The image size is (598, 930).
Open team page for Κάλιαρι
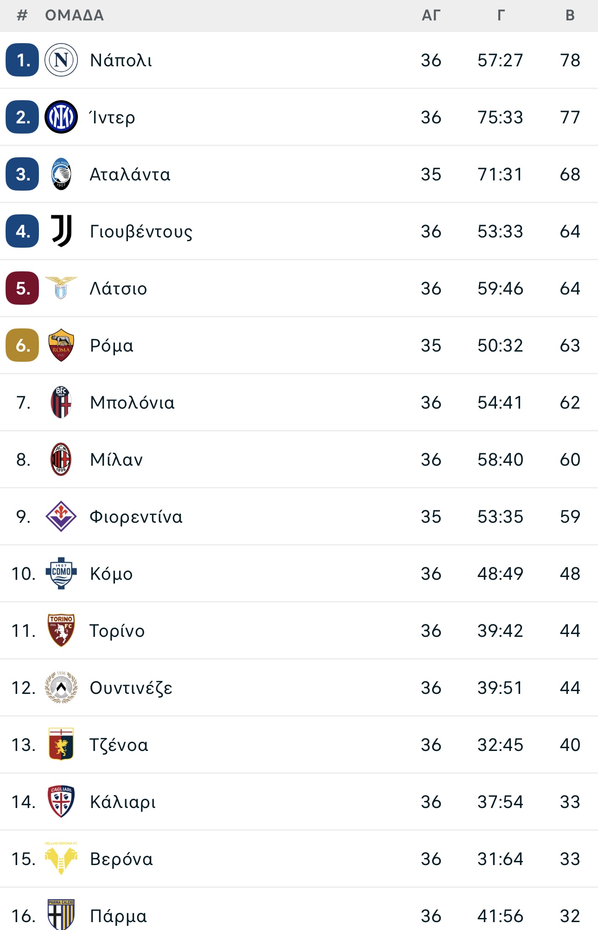[x=123, y=802]
